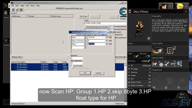192x108 pixels.
Task: Click the address list scrollbar up arrow
Action: tap(125, 65)
